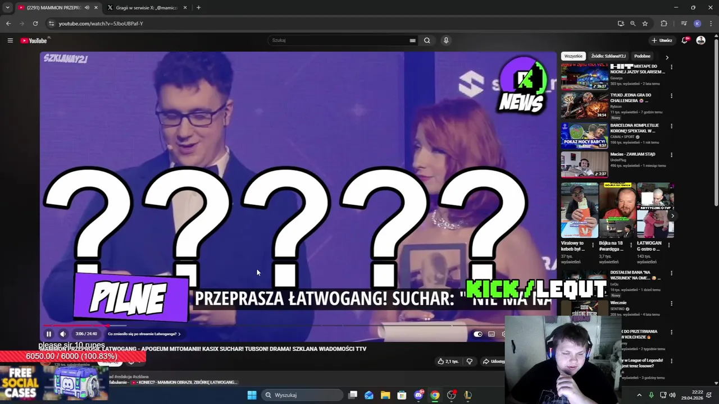Open YouTube notifications bell

pos(685,40)
